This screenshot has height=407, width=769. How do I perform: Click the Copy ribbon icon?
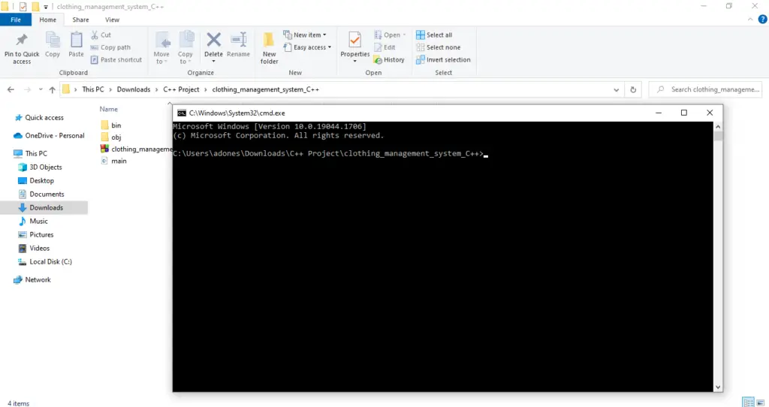[x=53, y=41]
